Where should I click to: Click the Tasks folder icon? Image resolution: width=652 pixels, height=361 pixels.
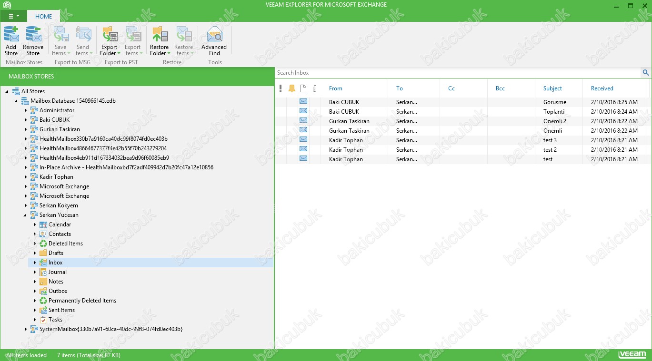pos(43,320)
